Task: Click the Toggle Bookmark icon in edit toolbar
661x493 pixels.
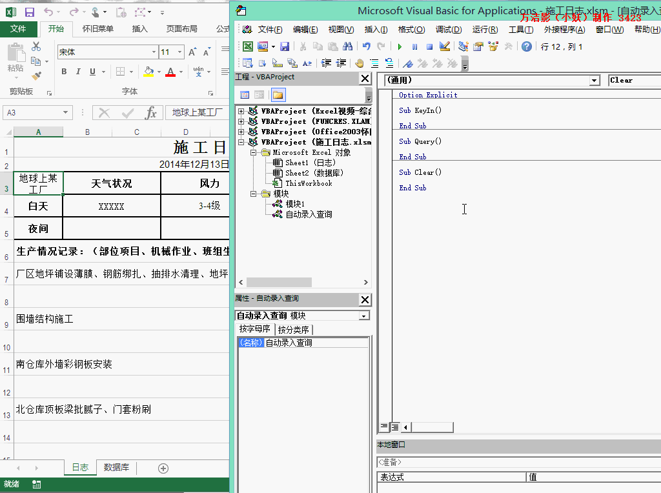Action: pyautogui.click(x=407, y=63)
